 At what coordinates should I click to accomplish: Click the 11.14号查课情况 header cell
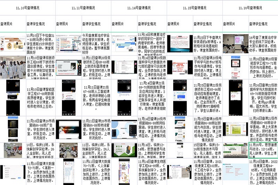click(139, 8)
